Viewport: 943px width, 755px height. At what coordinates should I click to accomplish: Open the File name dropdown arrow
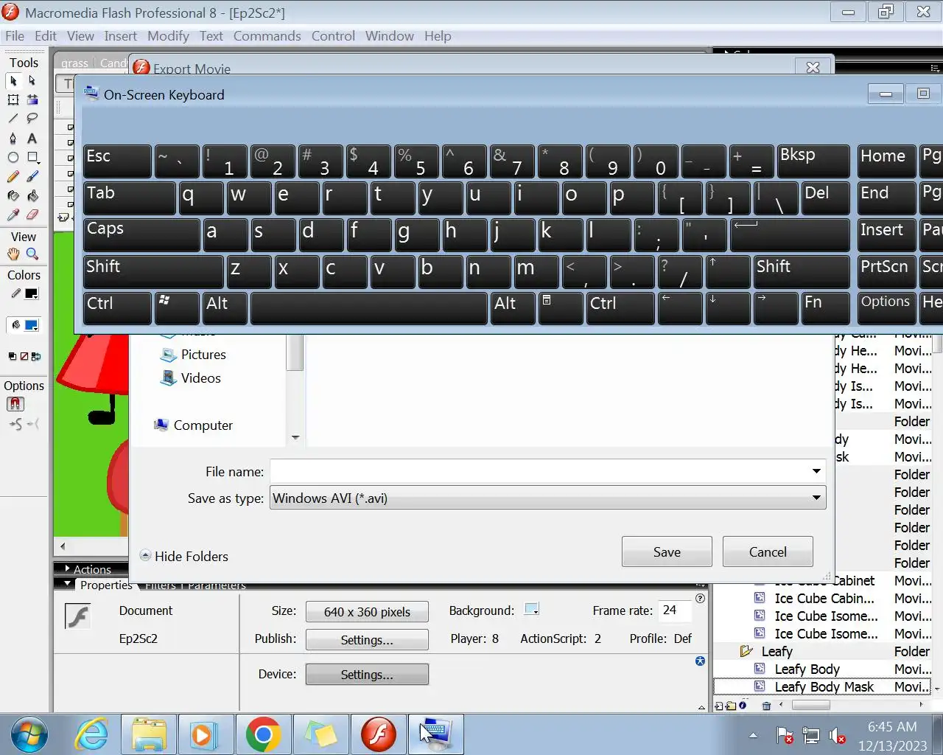[816, 471]
